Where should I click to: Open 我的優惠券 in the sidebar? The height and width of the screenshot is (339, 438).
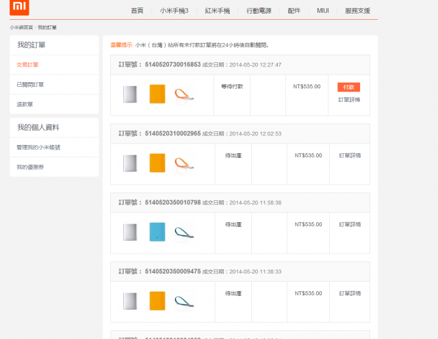point(30,167)
